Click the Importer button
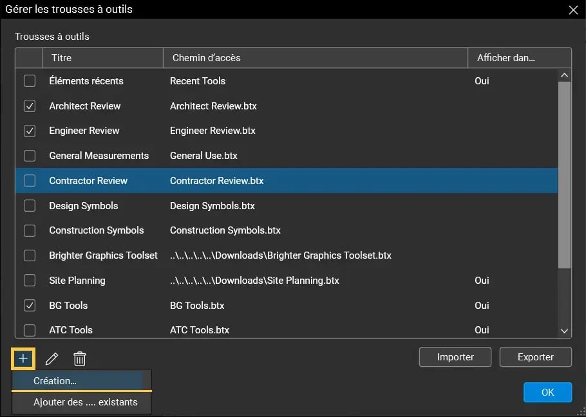This screenshot has height=417, width=586. [x=455, y=357]
